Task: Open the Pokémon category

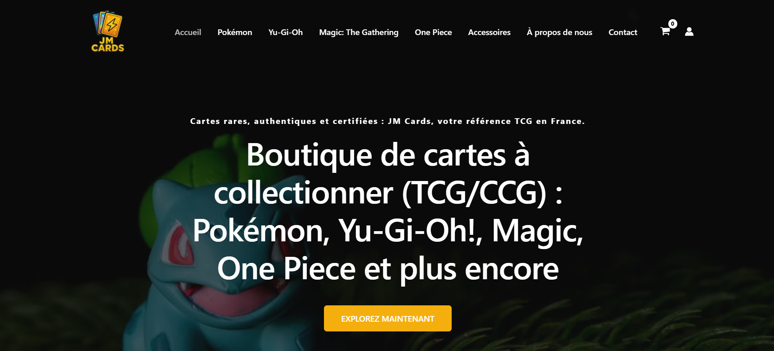Action: [235, 32]
